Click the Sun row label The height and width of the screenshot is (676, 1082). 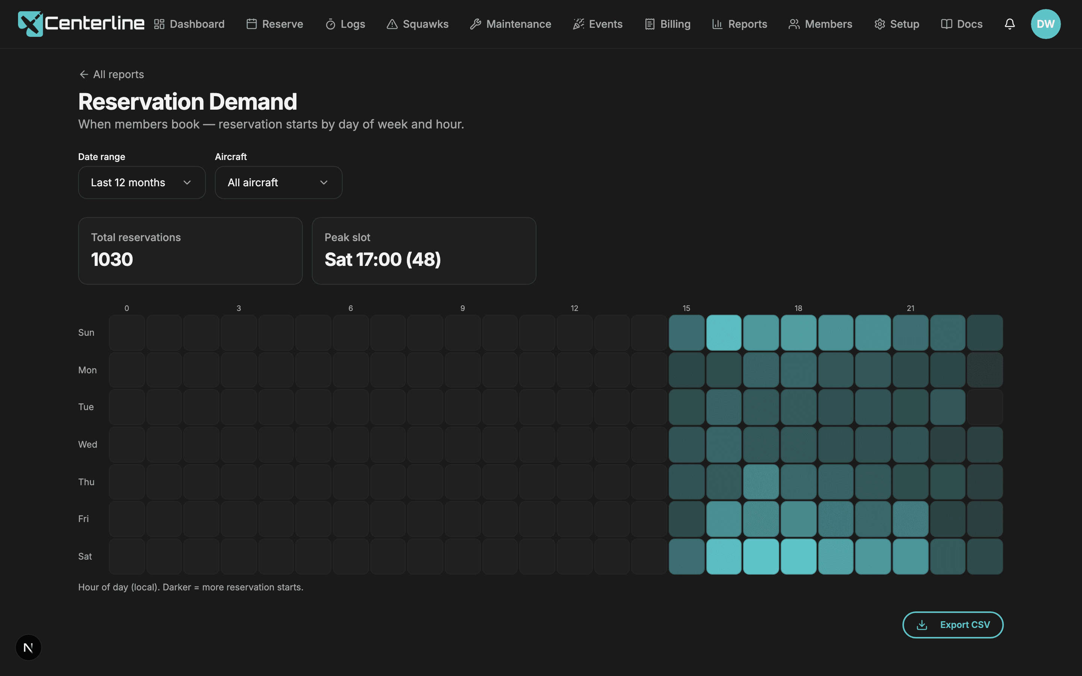click(86, 333)
